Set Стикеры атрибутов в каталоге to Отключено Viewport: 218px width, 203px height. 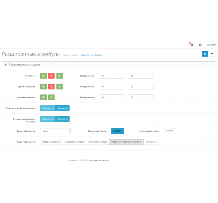click(48, 119)
